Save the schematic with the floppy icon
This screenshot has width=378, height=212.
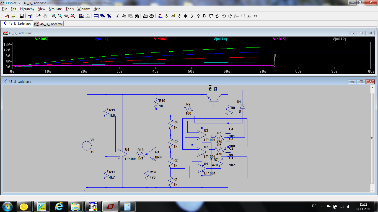point(22,16)
